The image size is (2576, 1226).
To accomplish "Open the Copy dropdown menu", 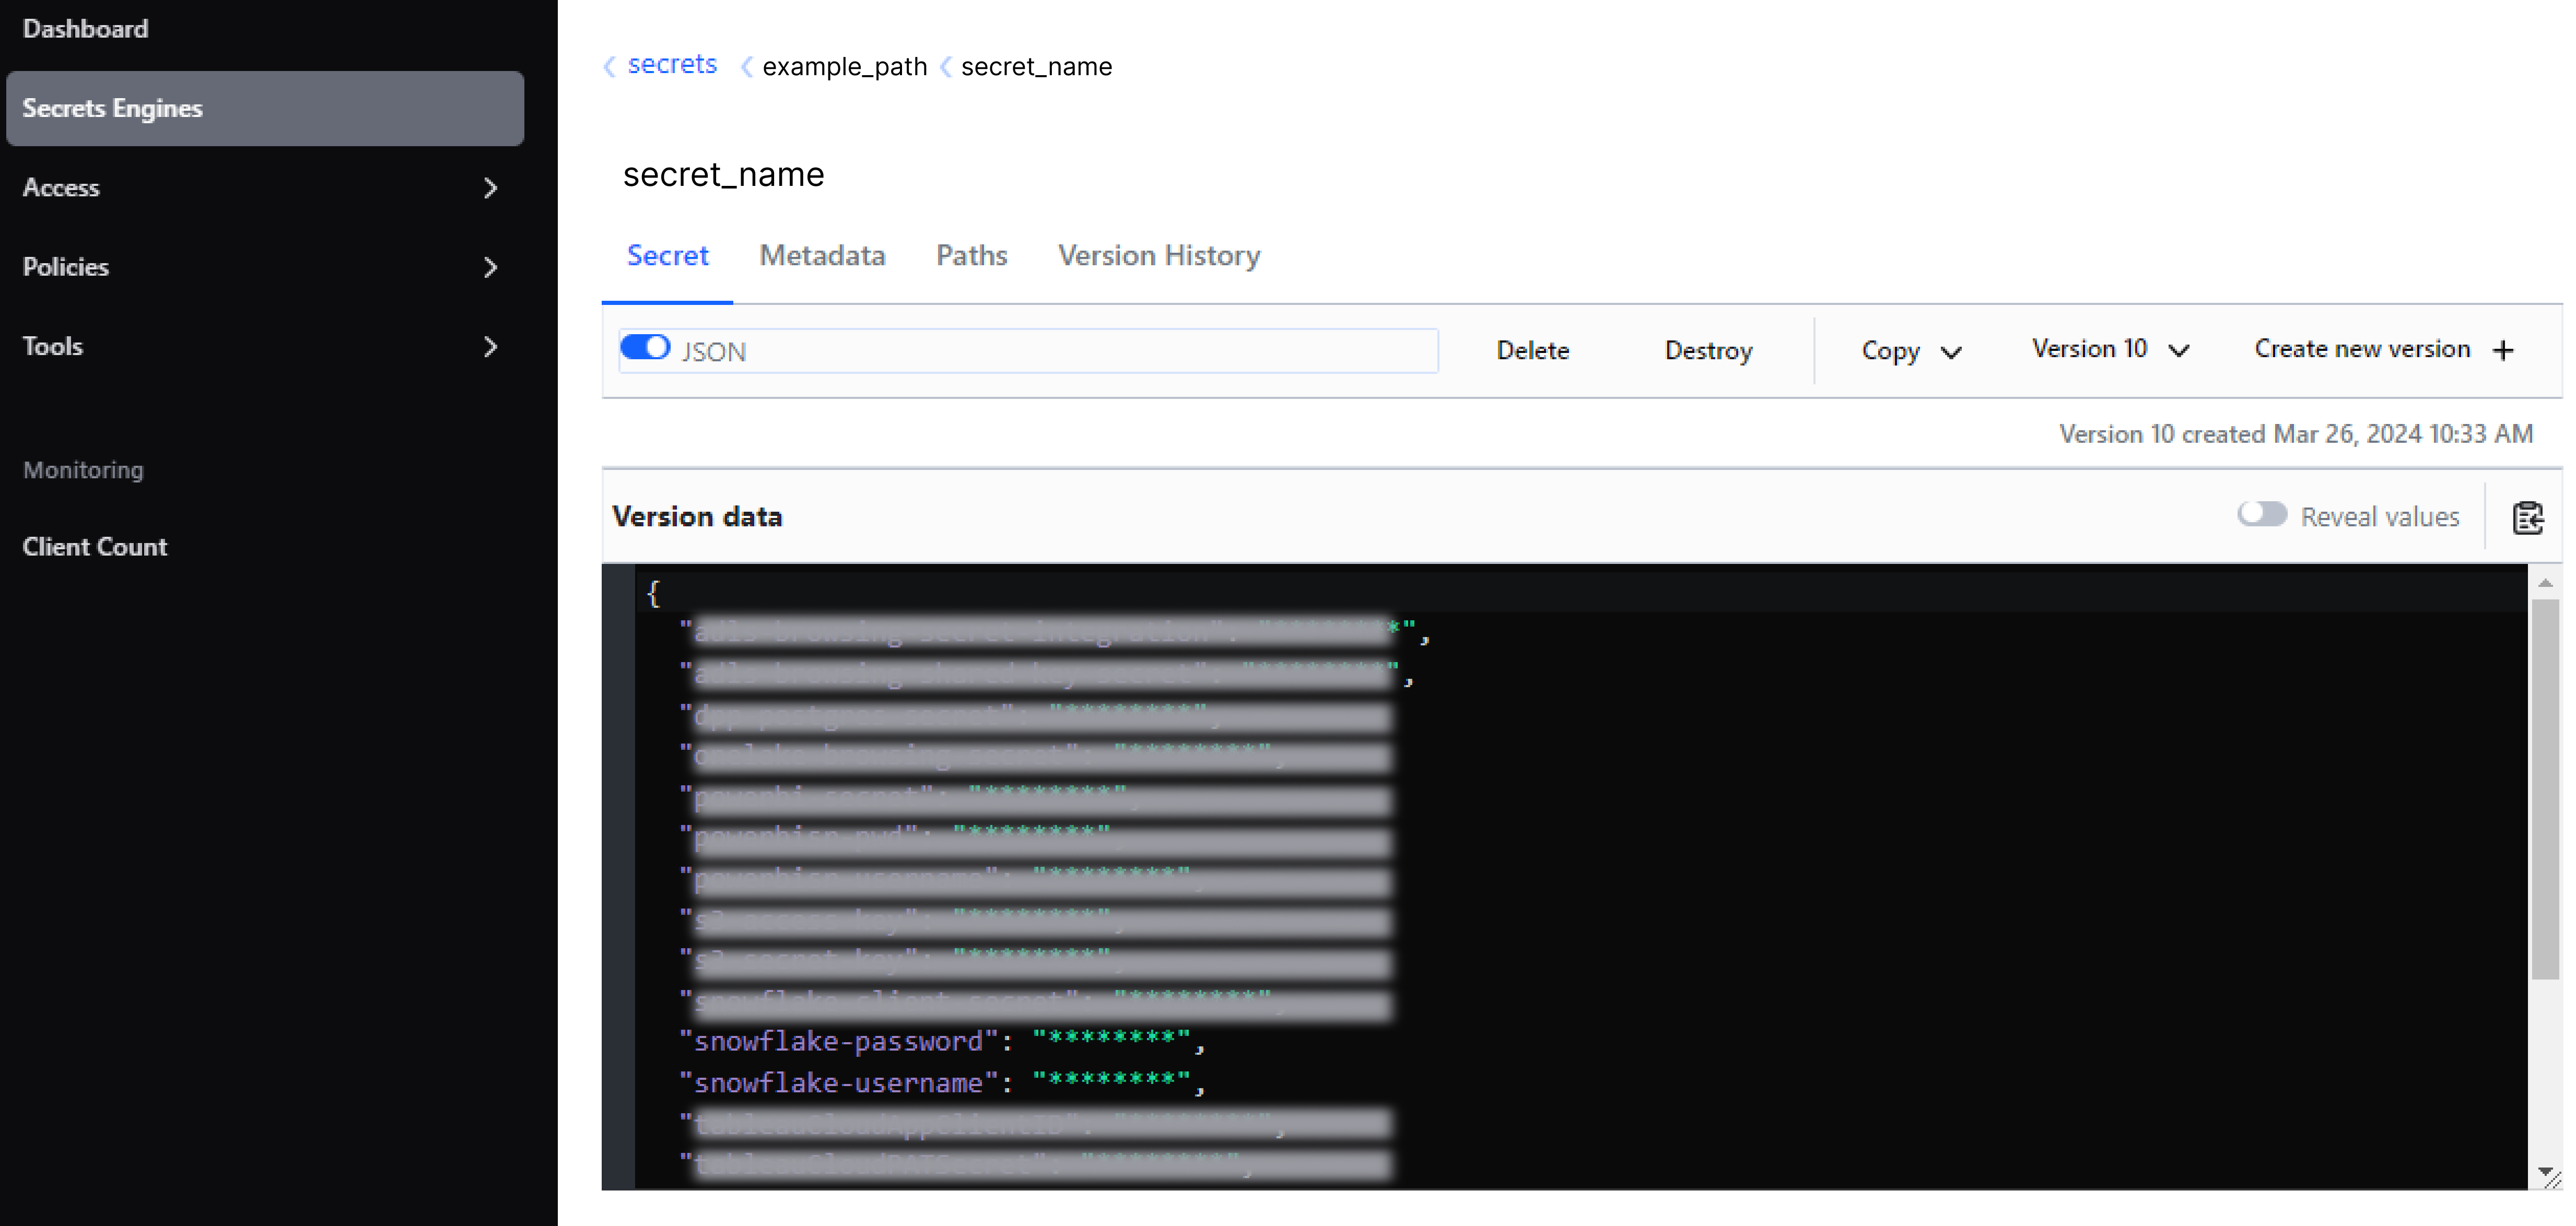I will click(x=1910, y=350).
